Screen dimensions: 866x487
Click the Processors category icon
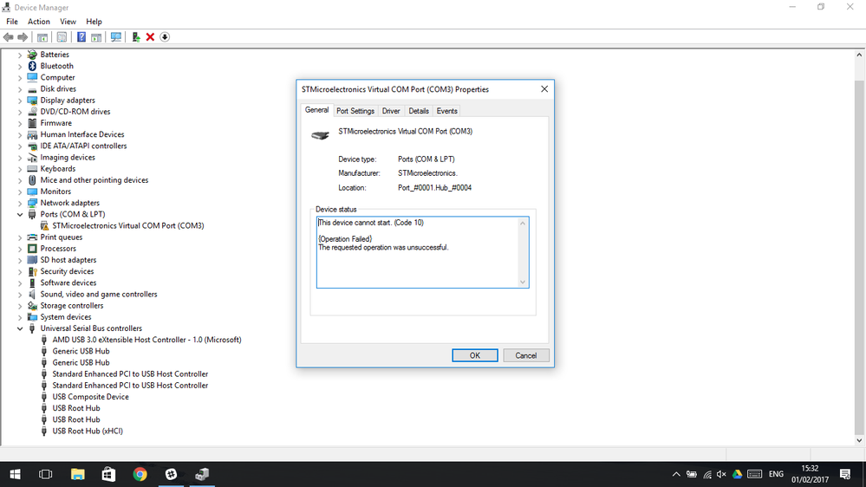(32, 249)
